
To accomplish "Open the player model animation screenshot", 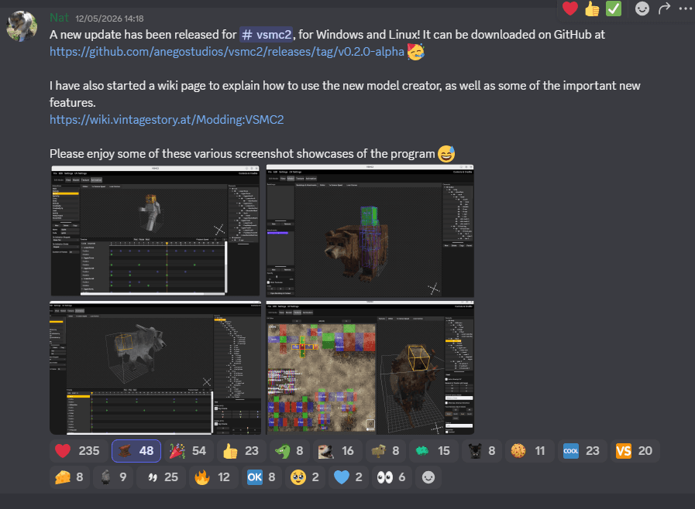I will (155, 231).
